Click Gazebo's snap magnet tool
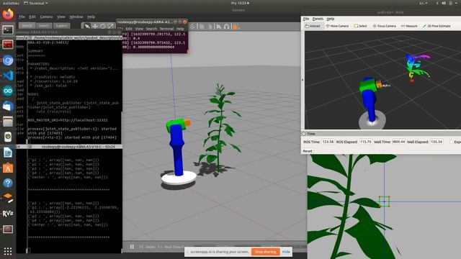The height and width of the screenshot is (259, 461). point(226,27)
